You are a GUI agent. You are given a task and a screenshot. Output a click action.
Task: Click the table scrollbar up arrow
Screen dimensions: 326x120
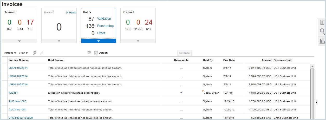coord(312,66)
